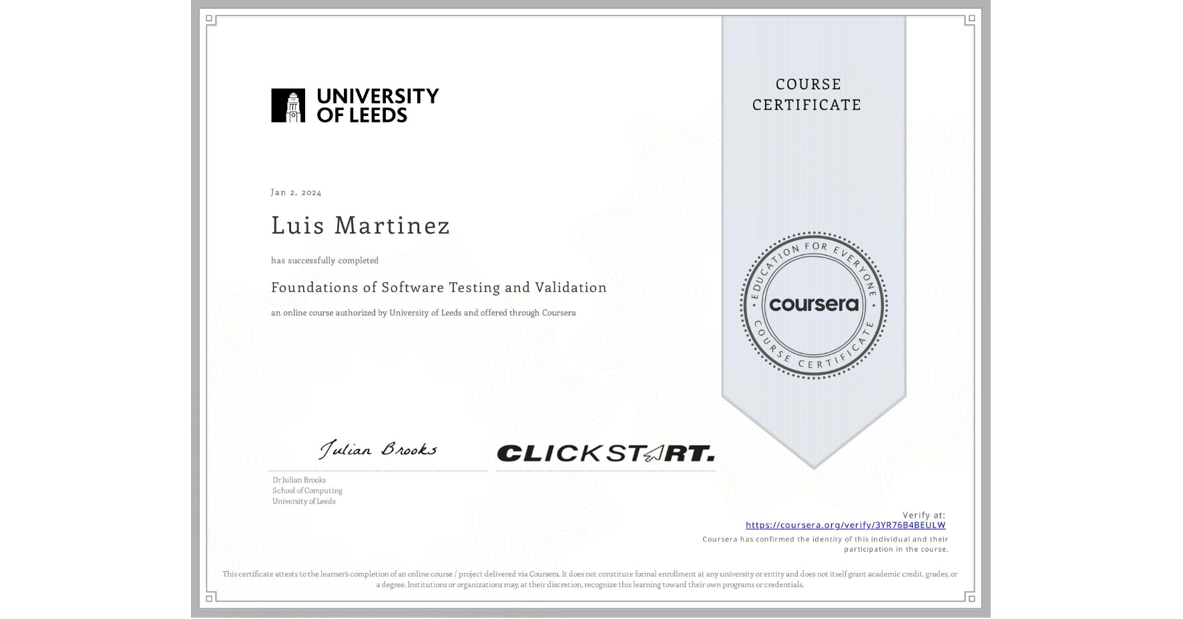Image resolution: width=1183 pixels, height=619 pixels.
Task: Click the 'Dr Julian Brooks' caption
Action: coord(299,480)
